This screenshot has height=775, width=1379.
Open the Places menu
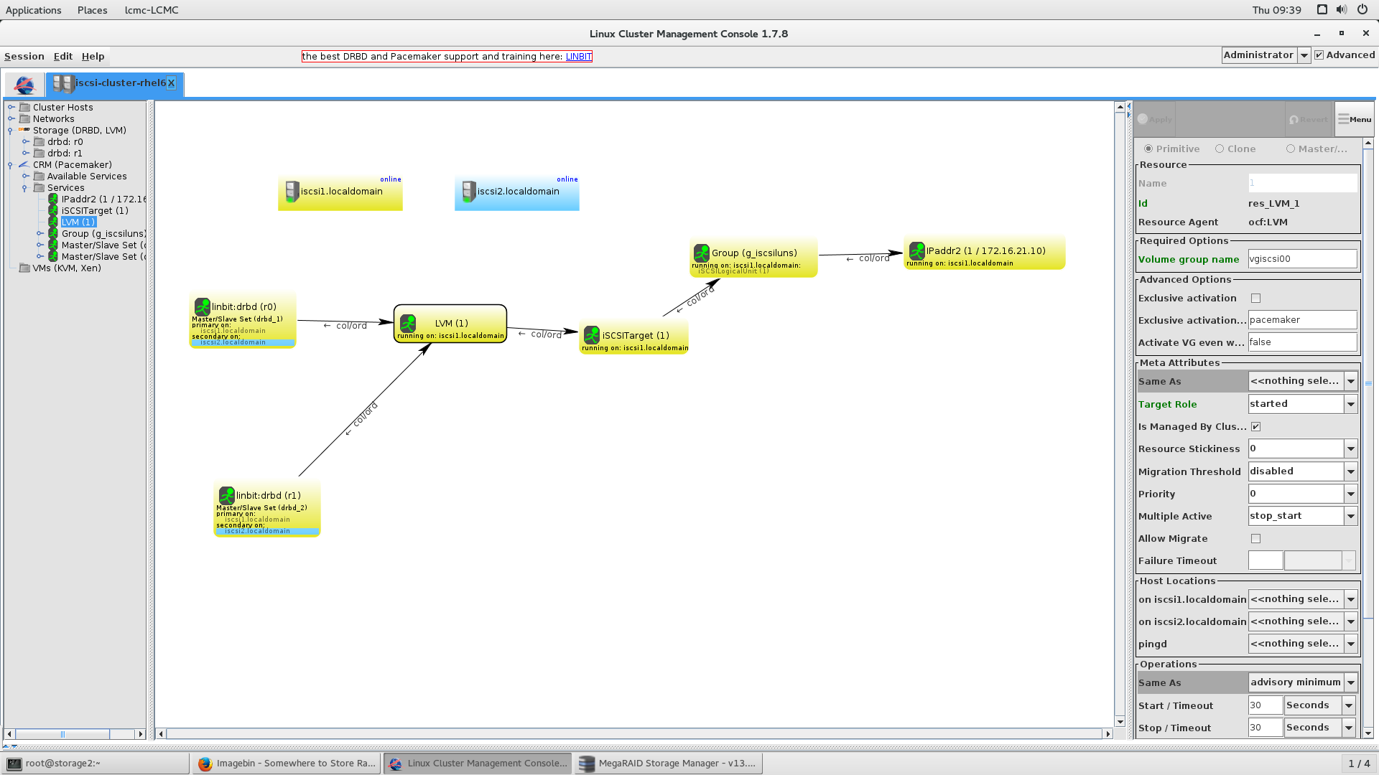tap(93, 10)
